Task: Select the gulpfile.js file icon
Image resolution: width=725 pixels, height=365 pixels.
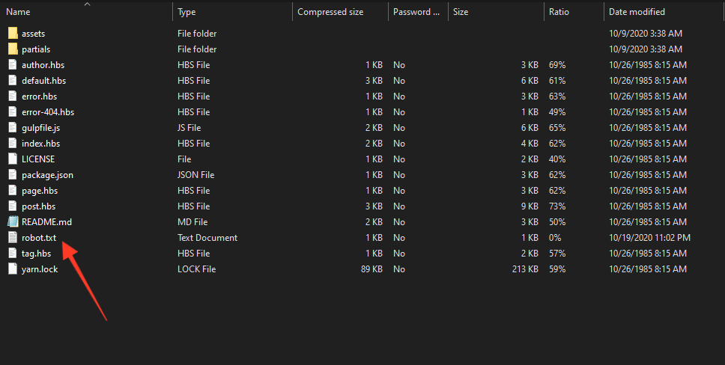Action: [13, 127]
